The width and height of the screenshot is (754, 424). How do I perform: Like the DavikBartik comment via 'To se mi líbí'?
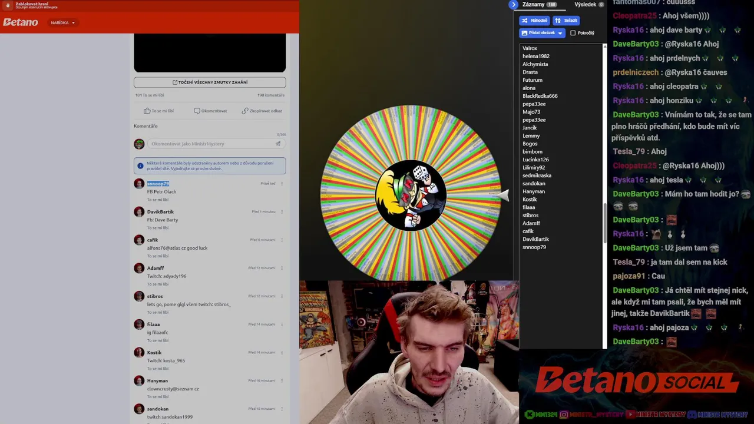point(158,228)
